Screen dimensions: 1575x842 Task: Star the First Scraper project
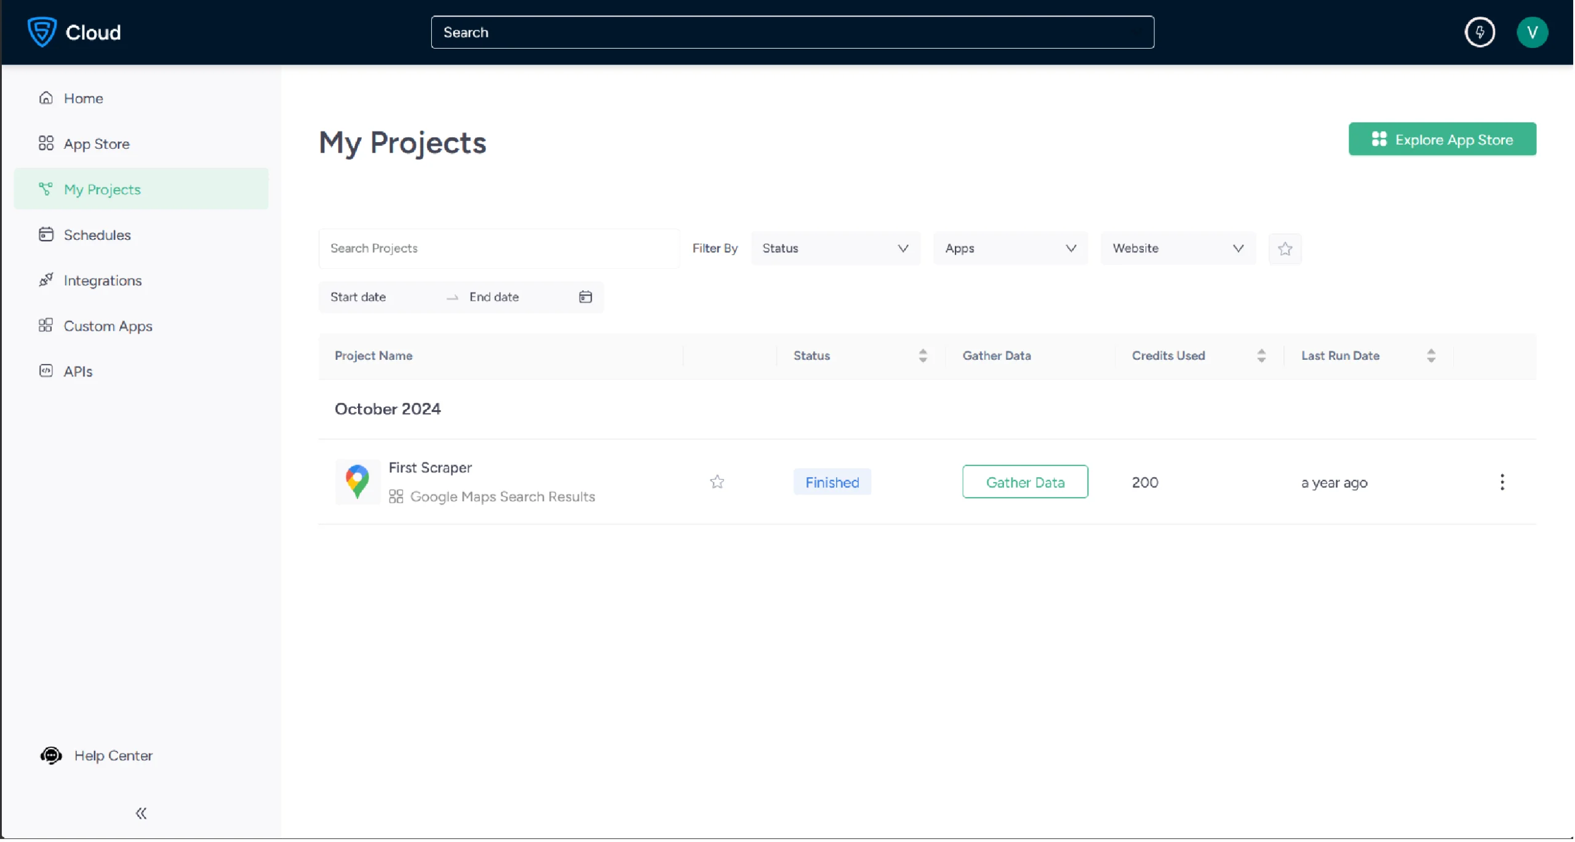(717, 482)
